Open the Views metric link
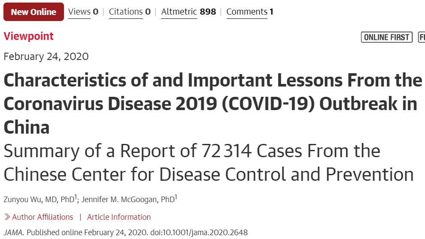Viewport: 425px width, 239px height. (x=83, y=12)
